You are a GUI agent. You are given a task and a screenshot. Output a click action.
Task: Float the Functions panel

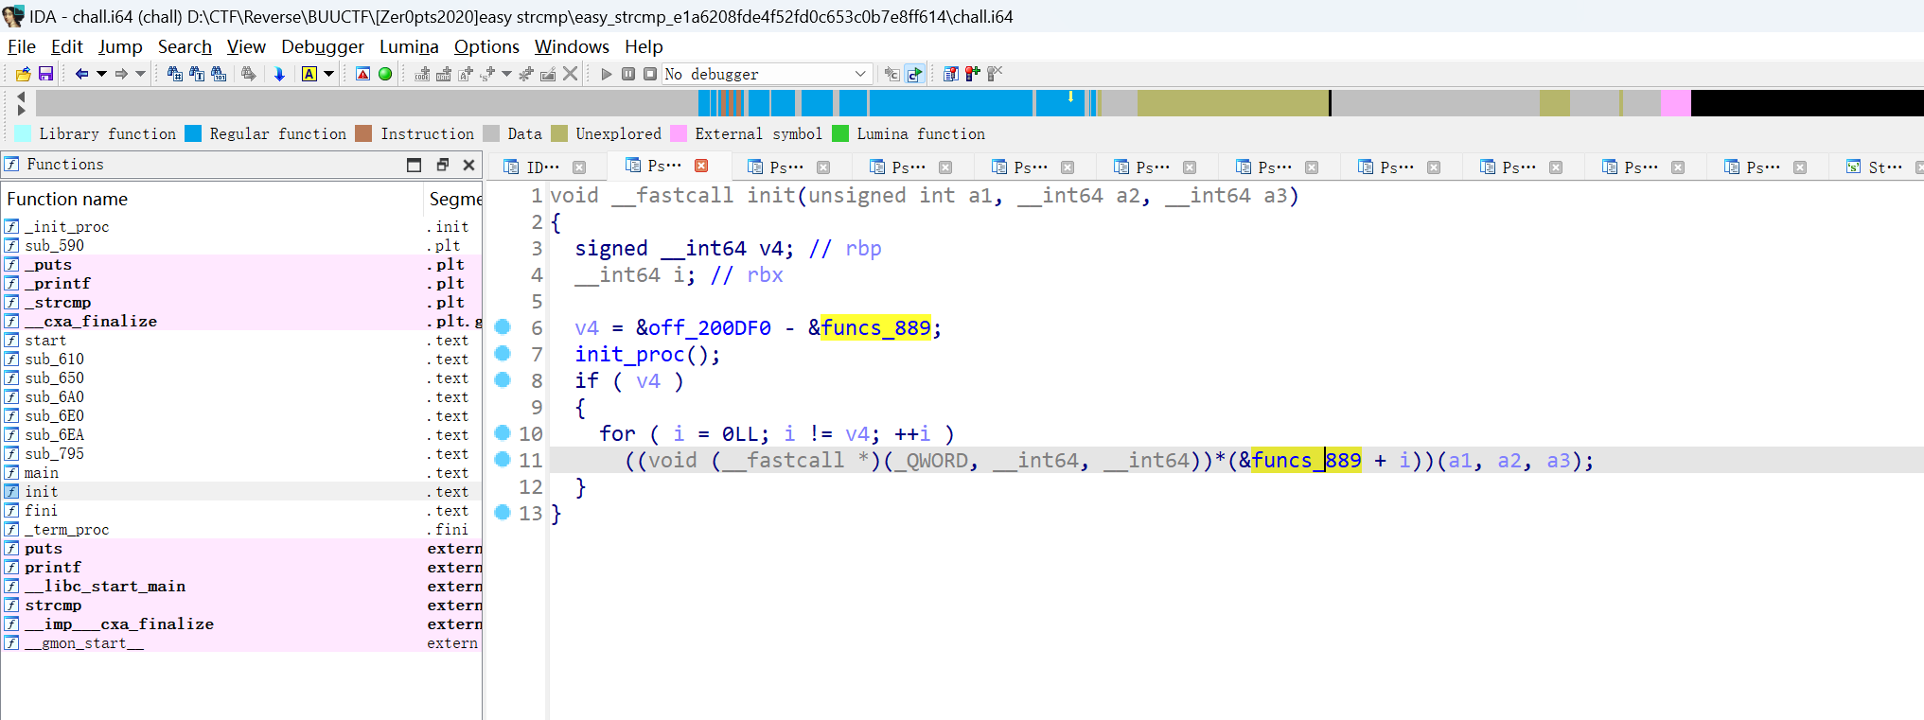pos(442,165)
